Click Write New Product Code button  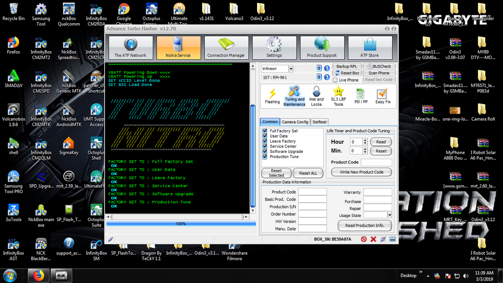[362, 172]
